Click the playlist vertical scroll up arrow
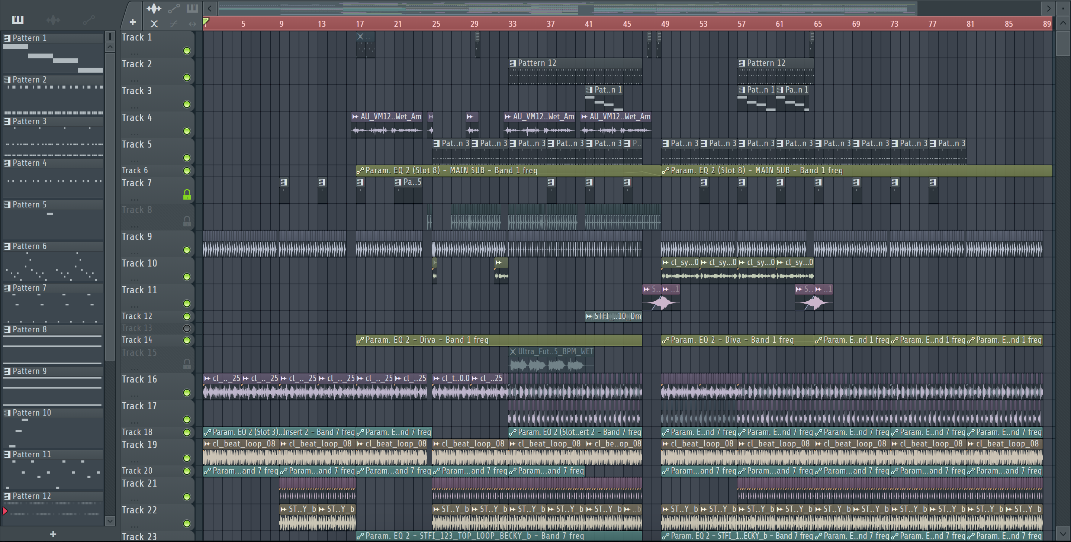Viewport: 1071px width, 542px height. (x=1063, y=23)
